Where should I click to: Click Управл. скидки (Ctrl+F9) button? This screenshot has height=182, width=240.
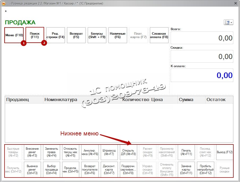[x=148, y=170]
